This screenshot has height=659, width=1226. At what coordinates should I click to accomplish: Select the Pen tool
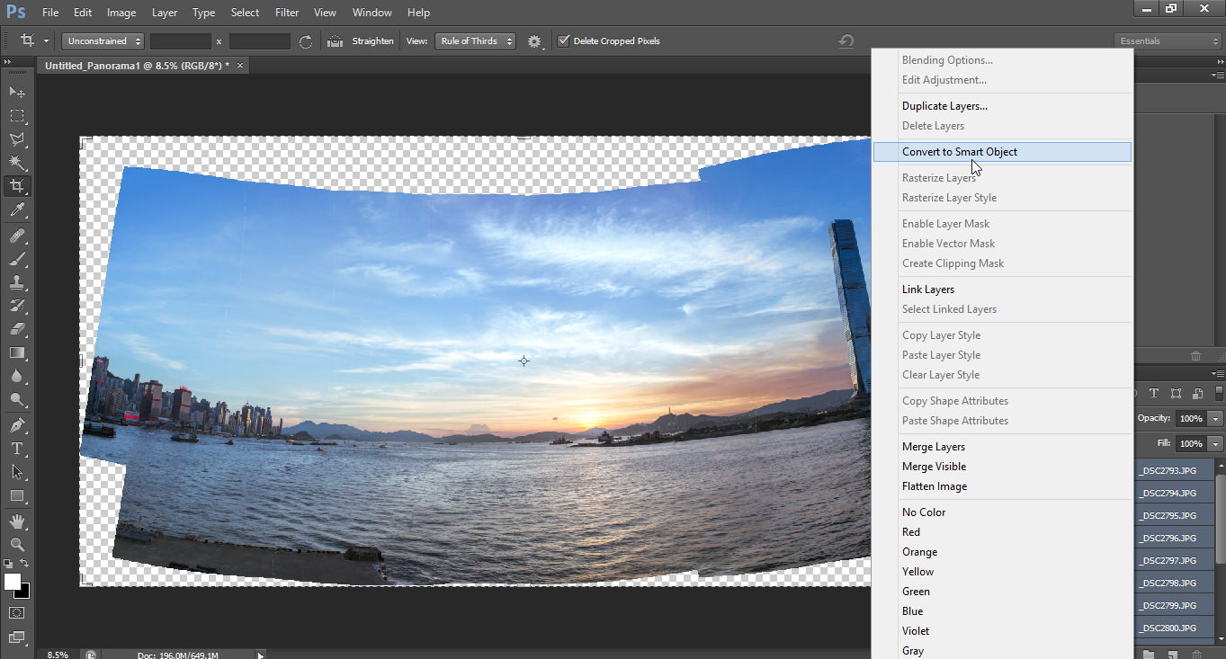[x=17, y=424]
